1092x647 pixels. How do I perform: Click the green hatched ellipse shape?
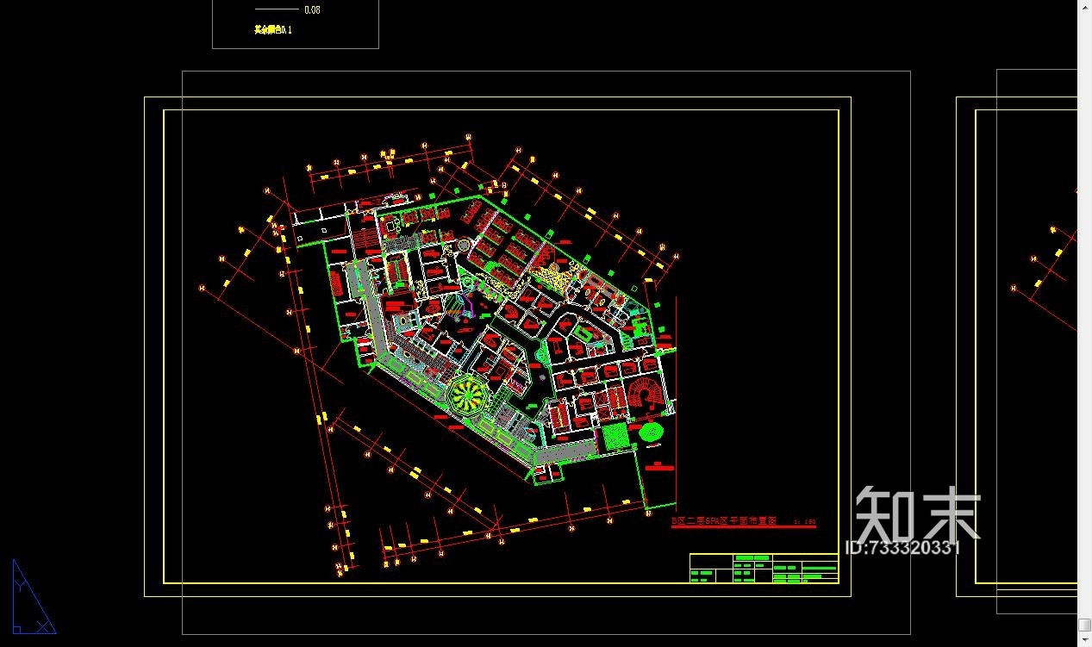[x=651, y=432]
